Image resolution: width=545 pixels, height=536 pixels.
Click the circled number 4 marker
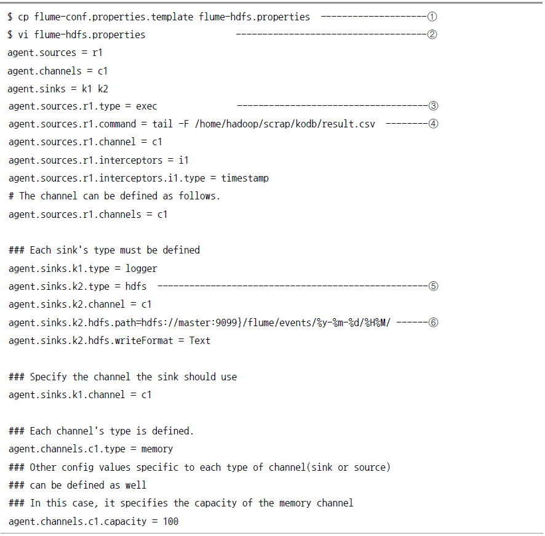(433, 124)
